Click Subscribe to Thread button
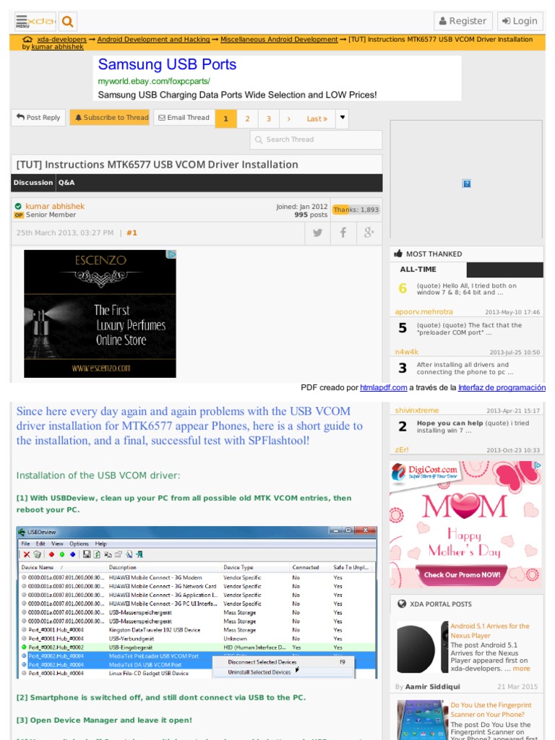Screen dimensions: 555x740 click(111, 118)
